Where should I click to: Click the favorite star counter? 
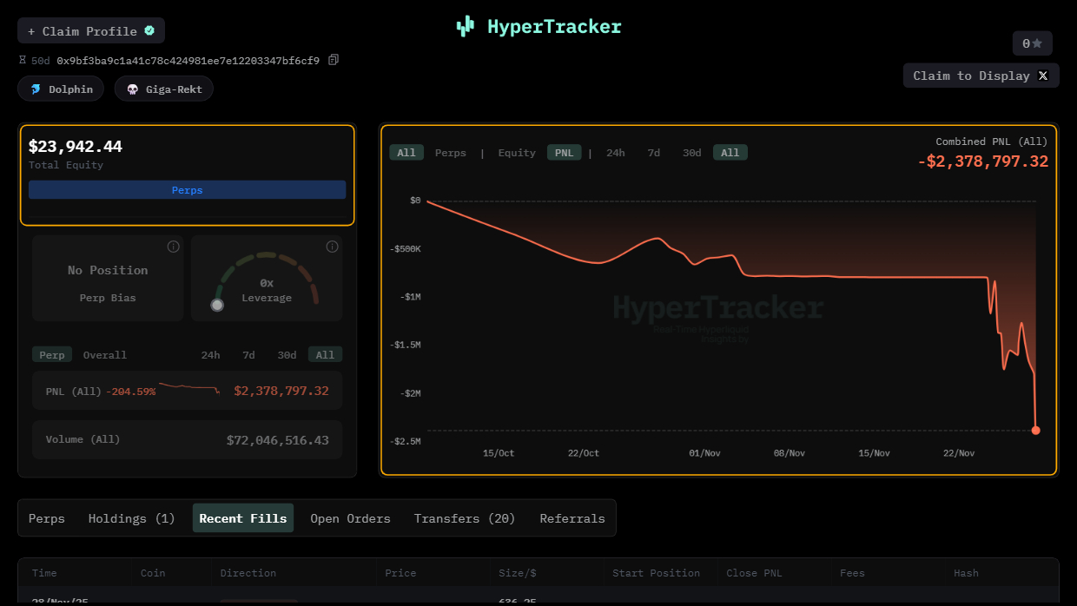pyautogui.click(x=1032, y=43)
